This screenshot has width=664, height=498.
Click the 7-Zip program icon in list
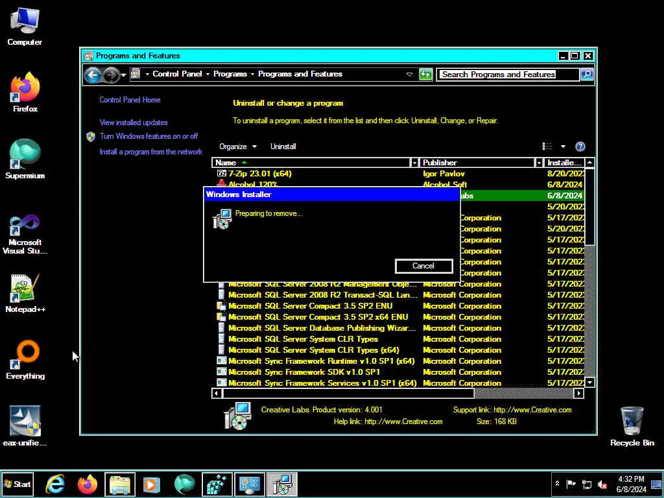[x=221, y=173]
